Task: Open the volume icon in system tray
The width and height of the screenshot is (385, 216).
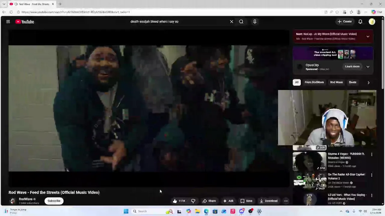Action: coord(365,211)
